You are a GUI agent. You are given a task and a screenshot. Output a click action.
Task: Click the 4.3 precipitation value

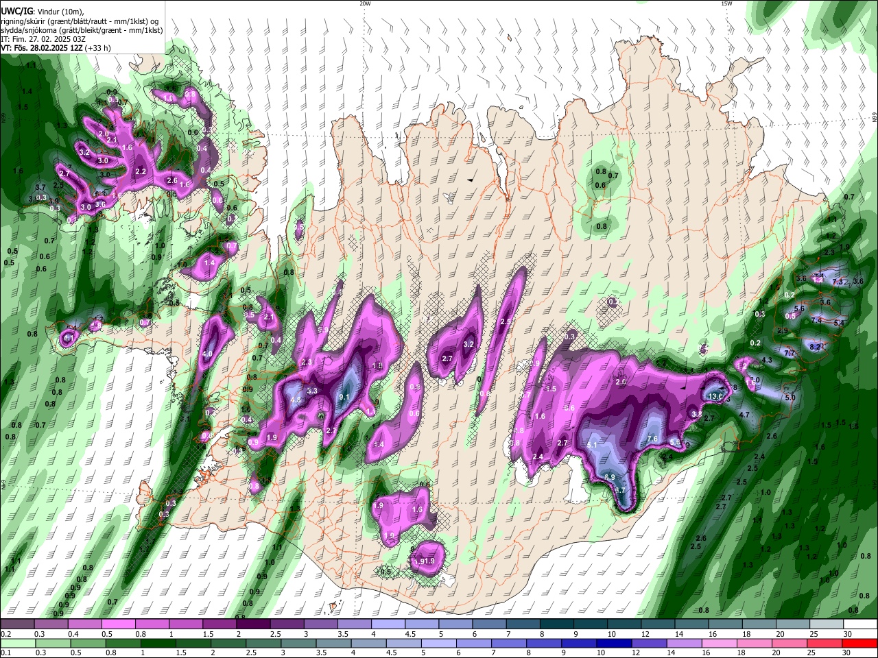click(x=767, y=360)
